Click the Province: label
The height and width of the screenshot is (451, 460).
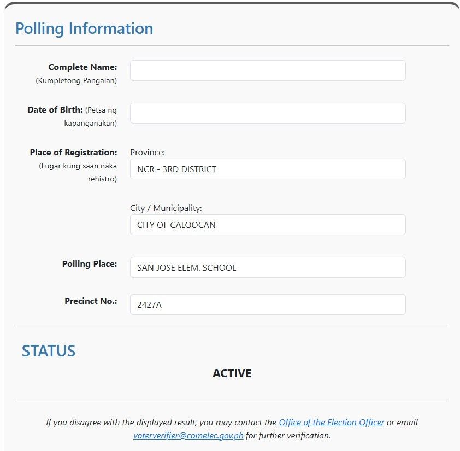click(x=148, y=153)
